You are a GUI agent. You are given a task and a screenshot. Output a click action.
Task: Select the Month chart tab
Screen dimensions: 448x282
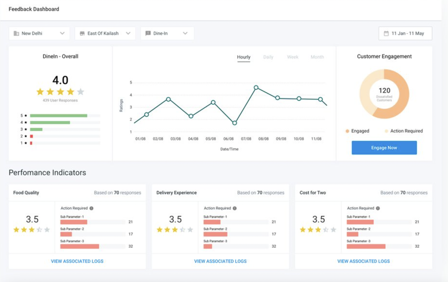[317, 57]
